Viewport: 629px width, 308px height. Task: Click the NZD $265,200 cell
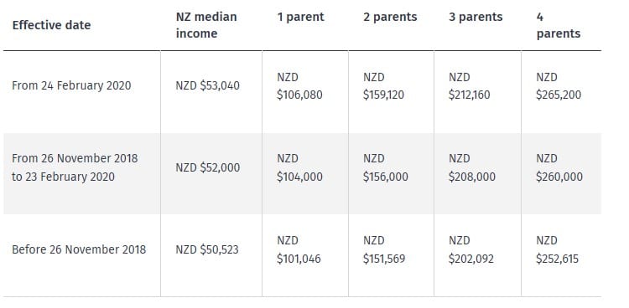tap(559, 85)
